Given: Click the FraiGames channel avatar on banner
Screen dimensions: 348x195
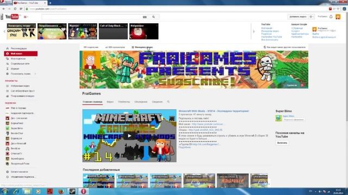Looking at the screenshot, I should [x=91, y=60].
